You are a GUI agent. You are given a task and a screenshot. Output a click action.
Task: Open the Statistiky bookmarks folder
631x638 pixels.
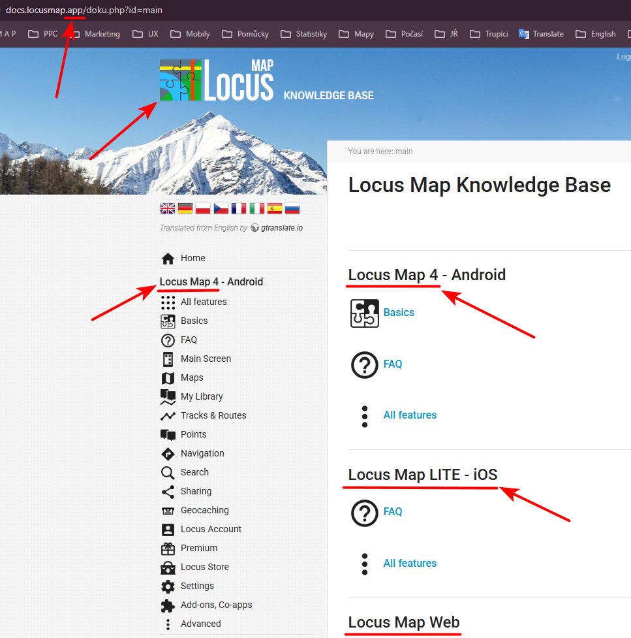[x=303, y=34]
